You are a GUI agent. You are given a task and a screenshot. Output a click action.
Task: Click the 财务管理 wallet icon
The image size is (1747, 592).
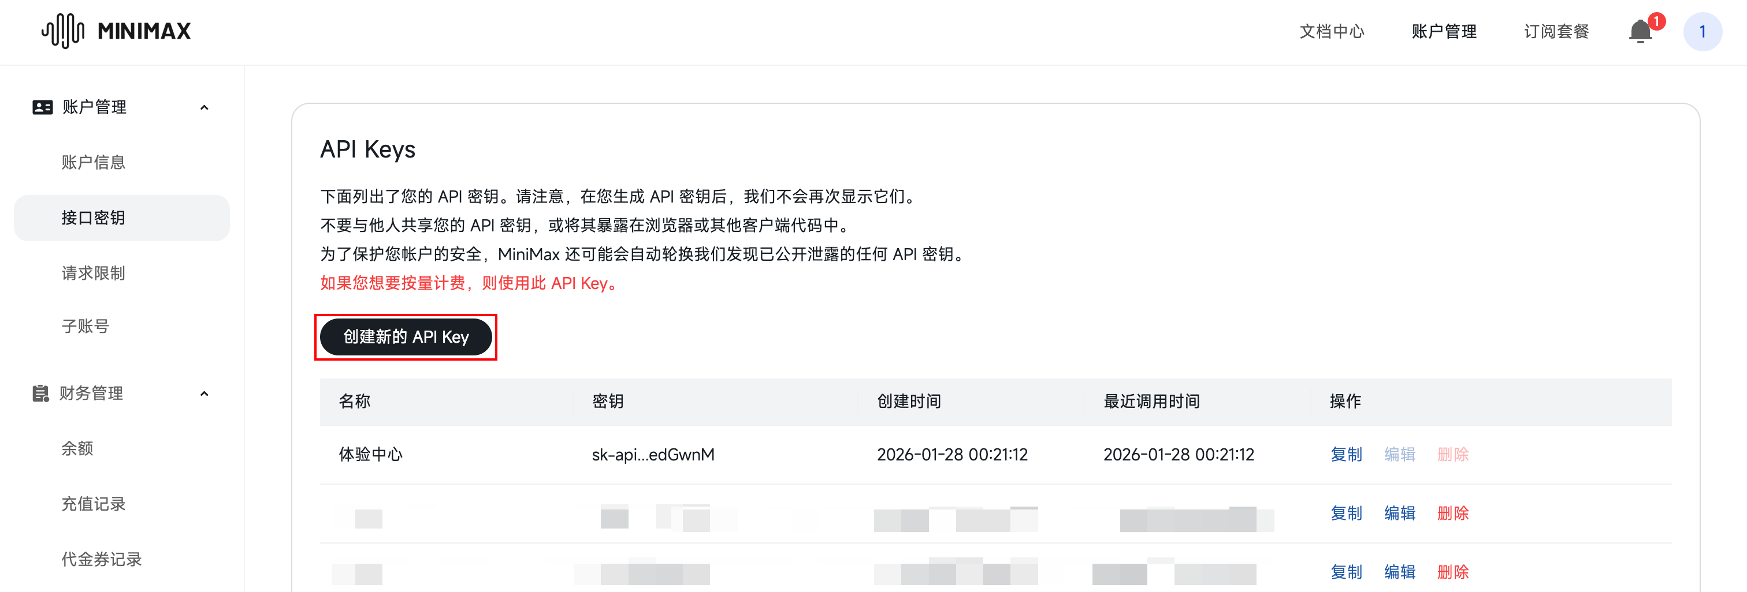pos(42,394)
